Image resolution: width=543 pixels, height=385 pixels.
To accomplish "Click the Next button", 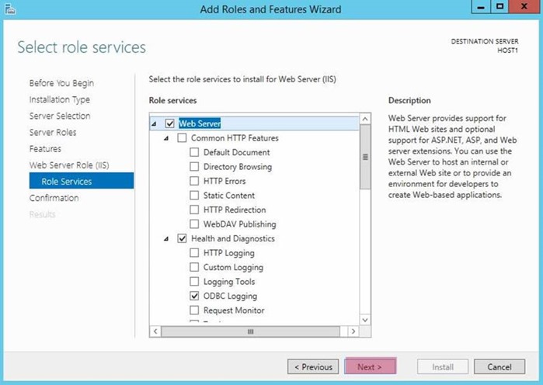I will click(x=371, y=366).
